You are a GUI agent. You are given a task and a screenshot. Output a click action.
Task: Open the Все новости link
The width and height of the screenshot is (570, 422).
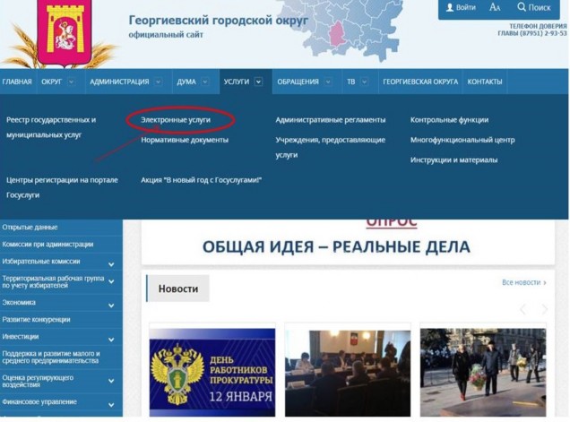point(523,282)
